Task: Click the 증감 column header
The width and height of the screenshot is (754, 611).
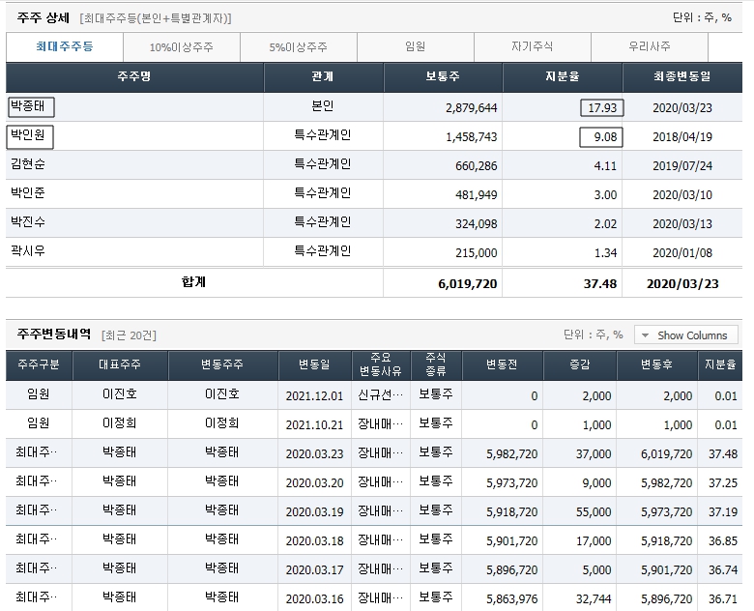Action: click(x=580, y=365)
